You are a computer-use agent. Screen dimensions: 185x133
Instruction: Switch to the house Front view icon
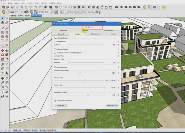(x=98, y=7)
